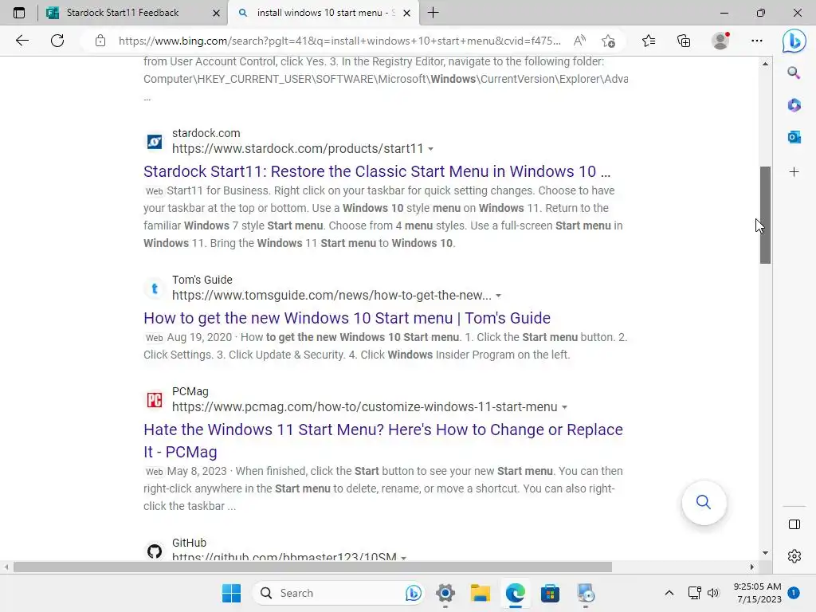View site information lock icon
This screenshot has width=816, height=612.
(100, 41)
